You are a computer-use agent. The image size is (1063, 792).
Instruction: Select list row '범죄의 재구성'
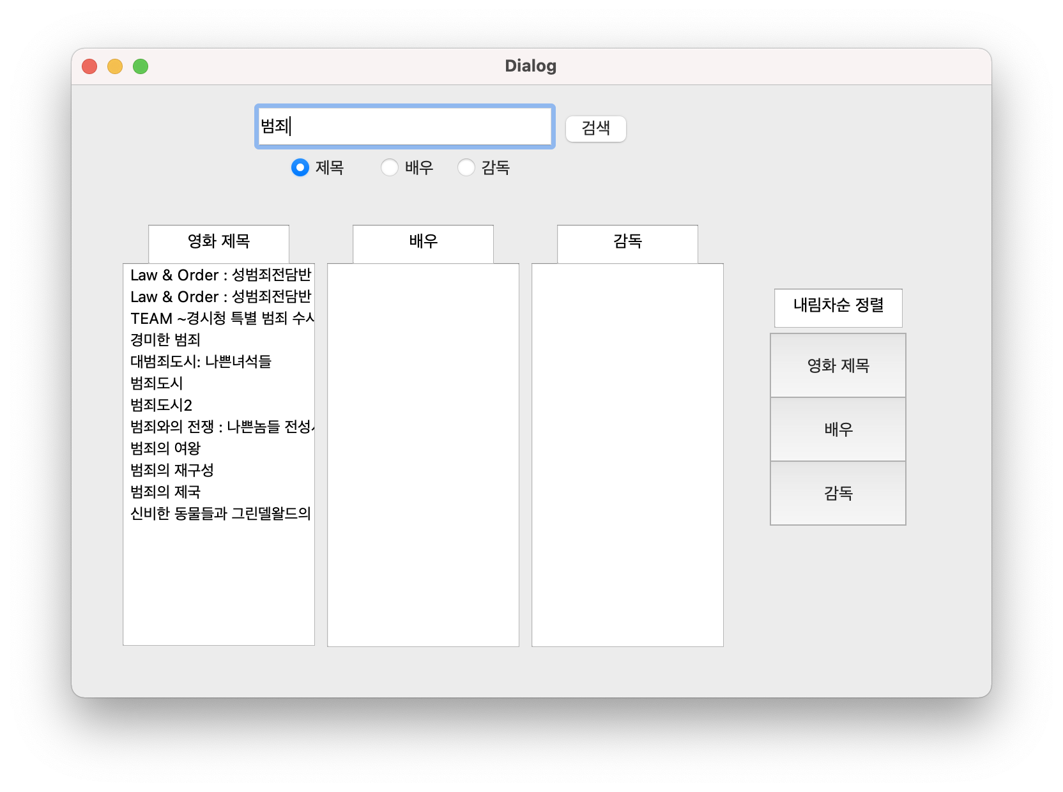click(218, 470)
